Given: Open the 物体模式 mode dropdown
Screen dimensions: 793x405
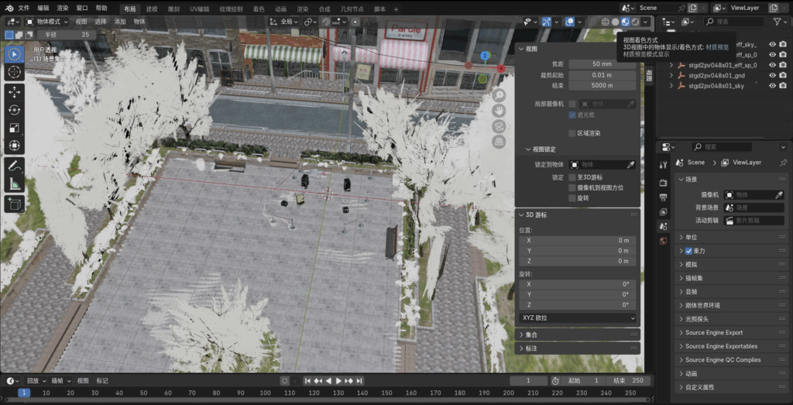Looking at the screenshot, I should coord(47,22).
